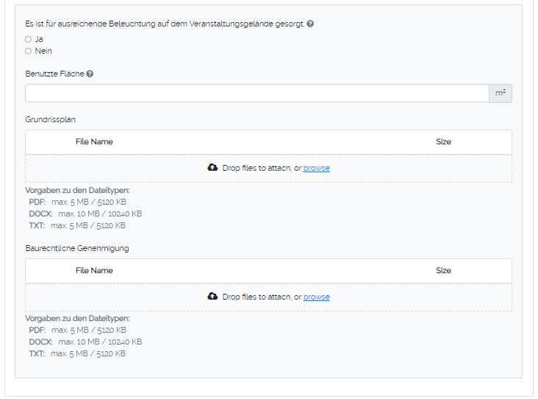
Task: Click the help icon beside the Beleuchtung question
Action: pyautogui.click(x=310, y=24)
